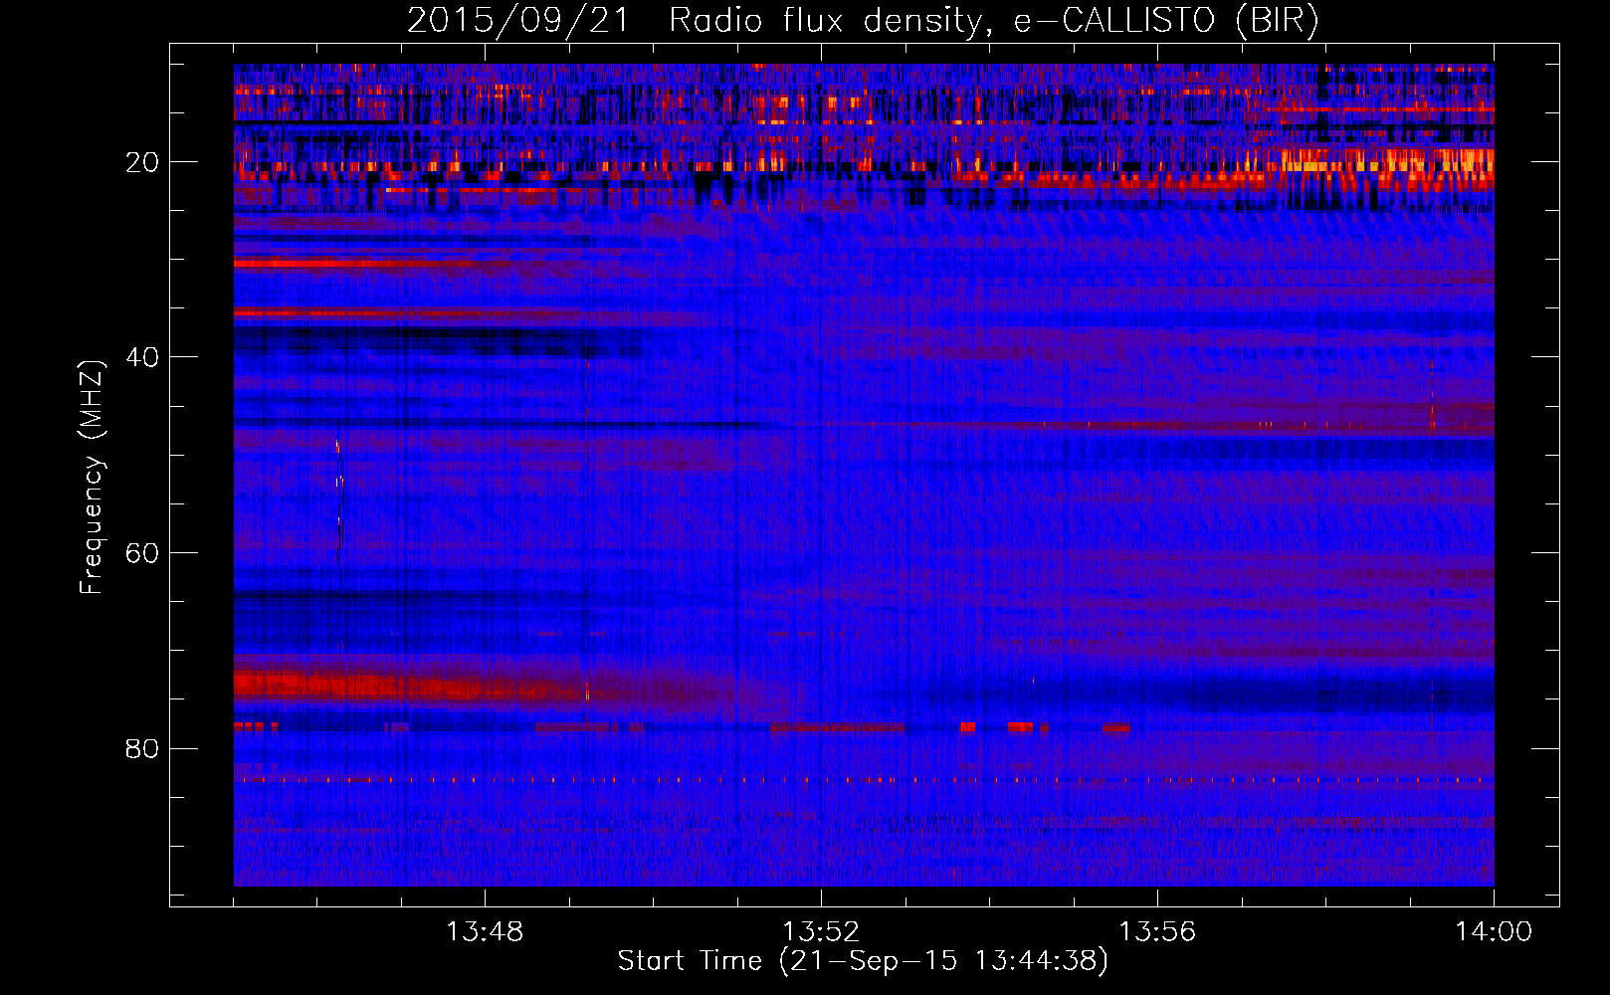This screenshot has width=1610, height=995.
Task: Click the bright yellow burst near 20 MHz at right
Action: 1388,162
